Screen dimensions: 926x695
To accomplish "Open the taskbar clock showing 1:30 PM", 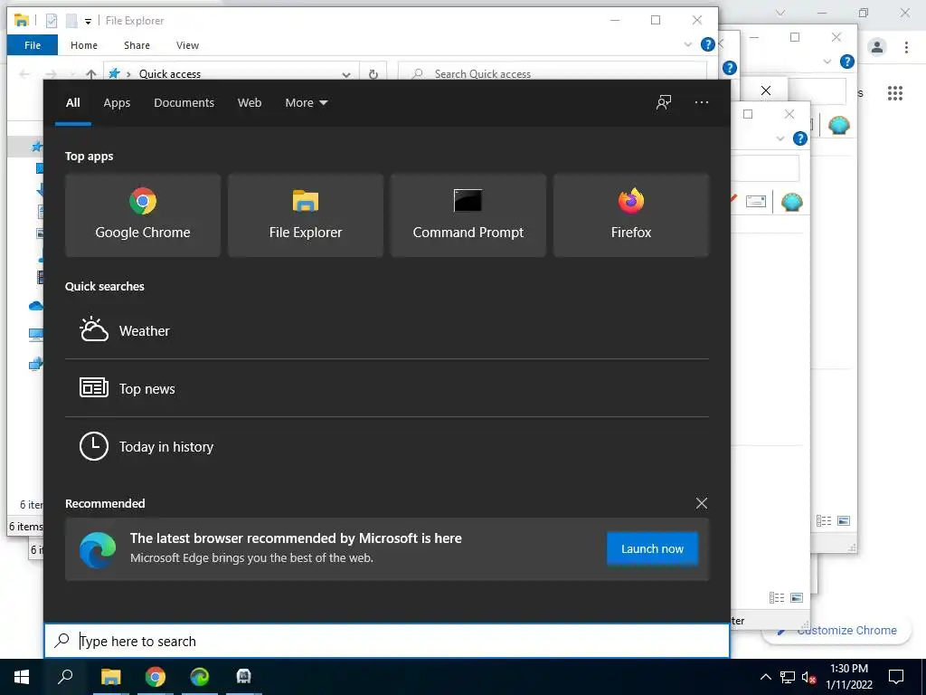I will click(x=849, y=677).
